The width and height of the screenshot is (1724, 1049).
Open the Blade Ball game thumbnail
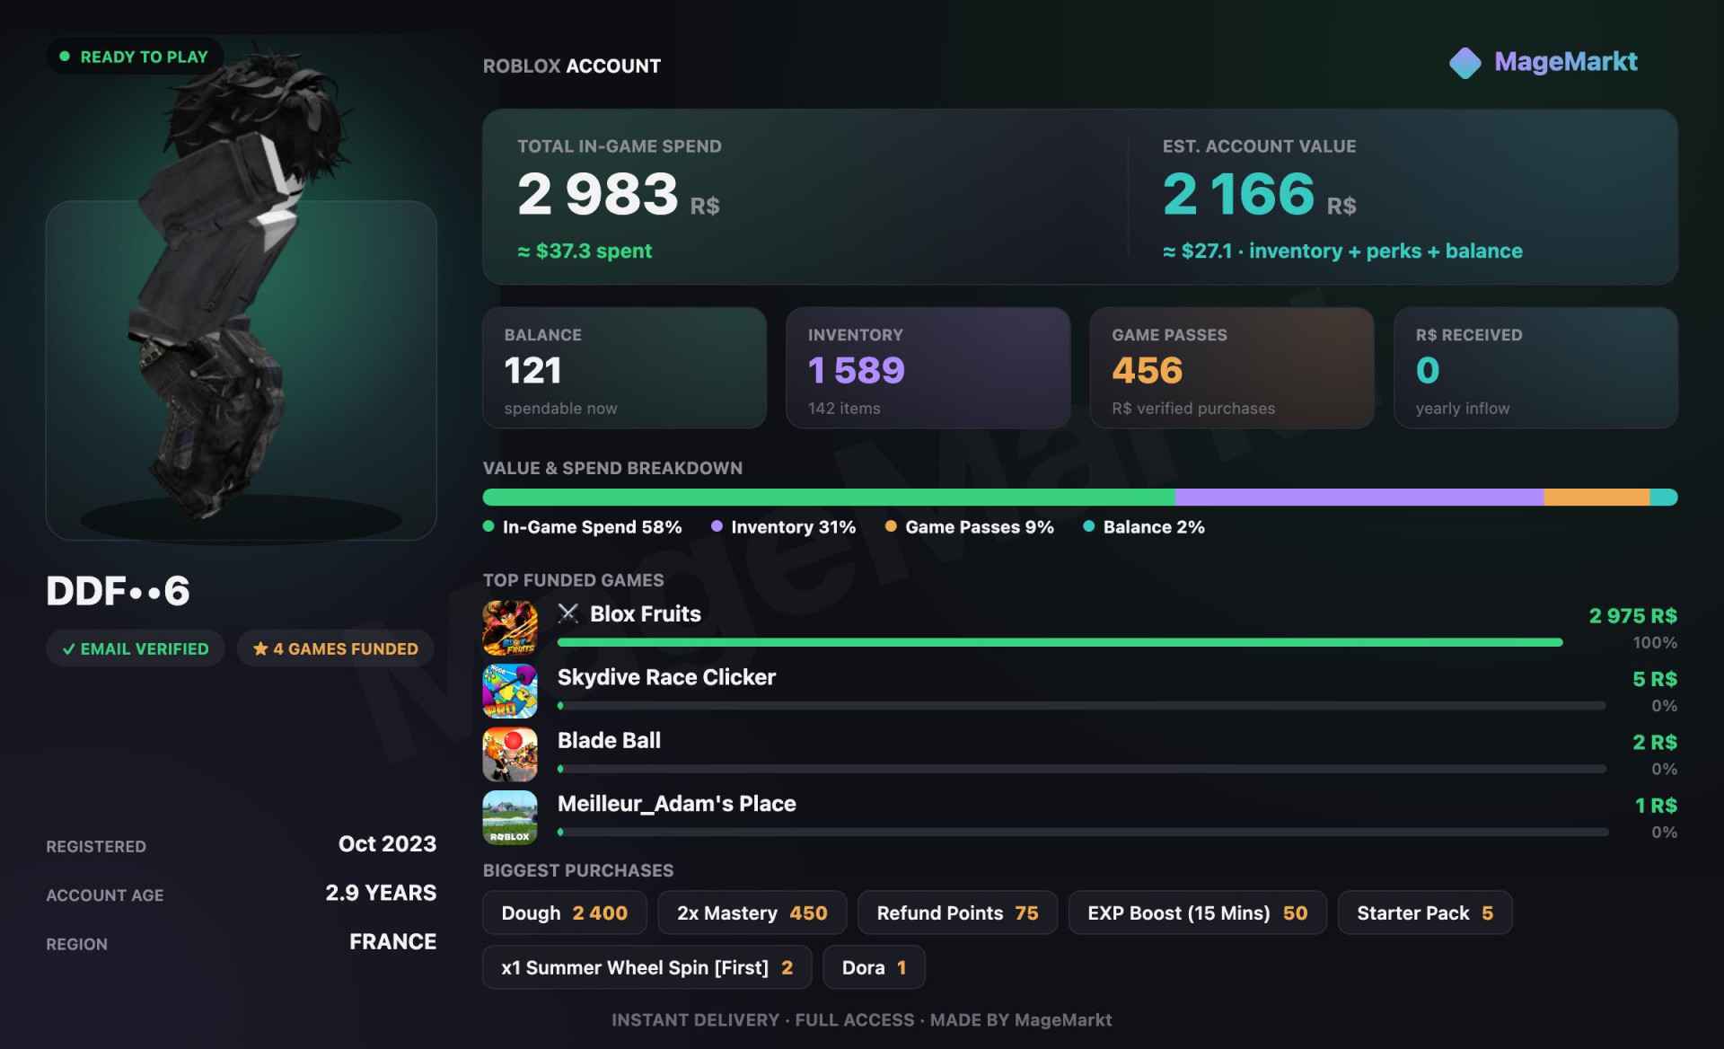(510, 754)
